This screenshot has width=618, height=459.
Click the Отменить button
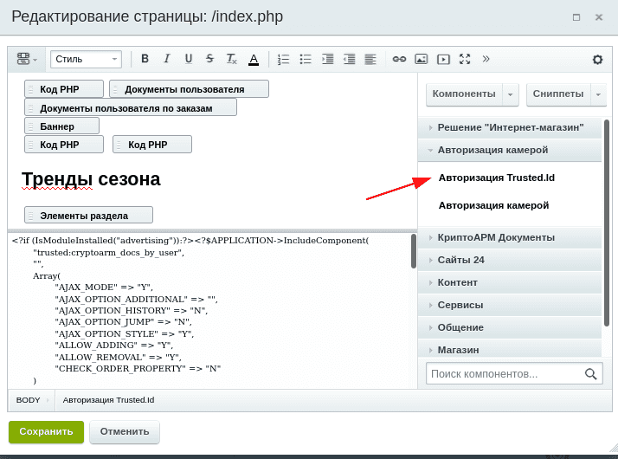(125, 432)
